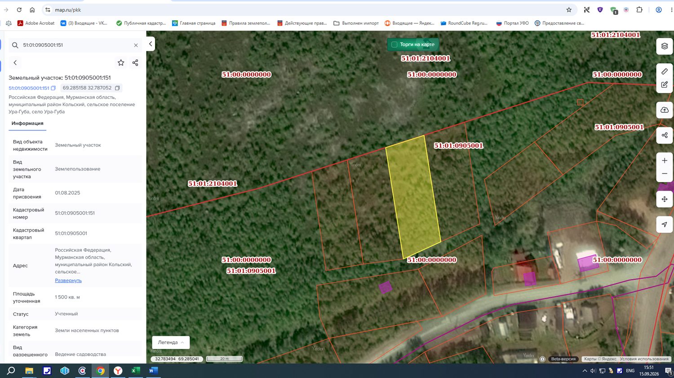Activate the pan move tool

tap(665, 199)
